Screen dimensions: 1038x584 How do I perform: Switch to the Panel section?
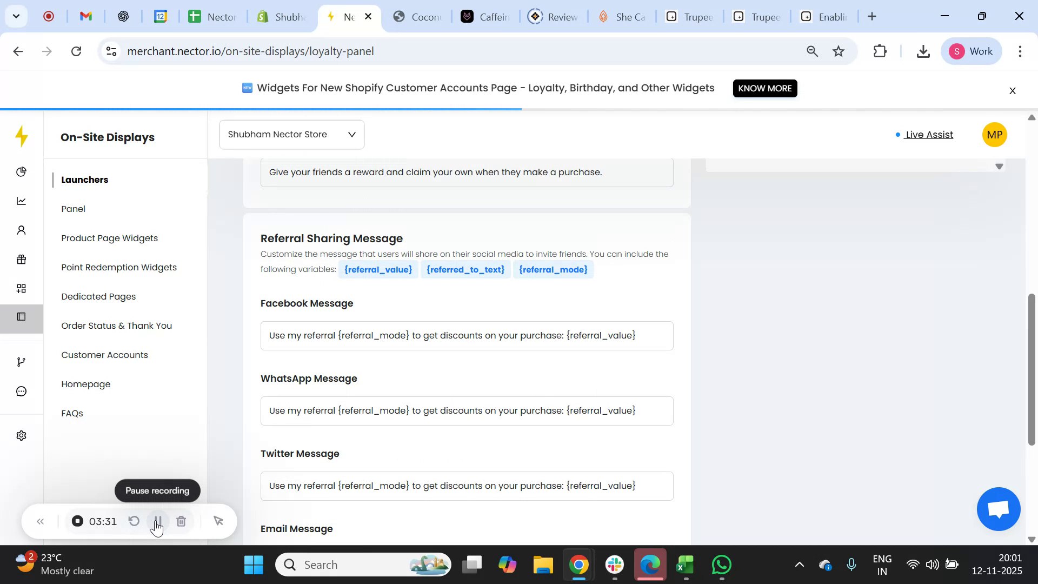click(x=74, y=209)
